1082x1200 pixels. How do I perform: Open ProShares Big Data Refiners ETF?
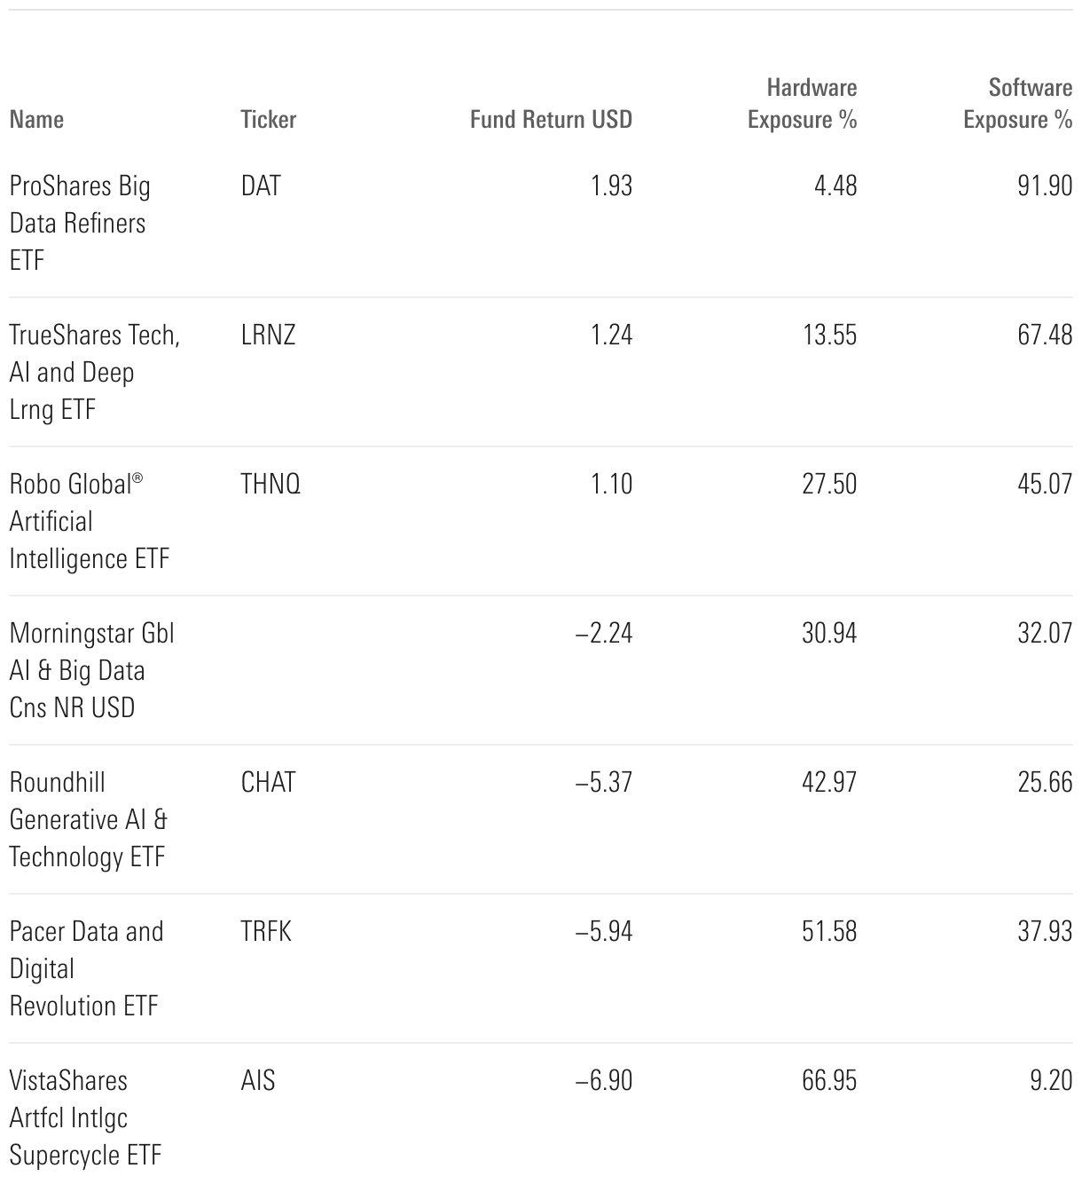click(80, 223)
